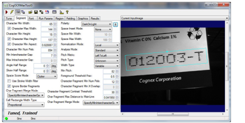This screenshot has width=245, height=123.
Task: Open floating tool display window icon
Action: 23,12
